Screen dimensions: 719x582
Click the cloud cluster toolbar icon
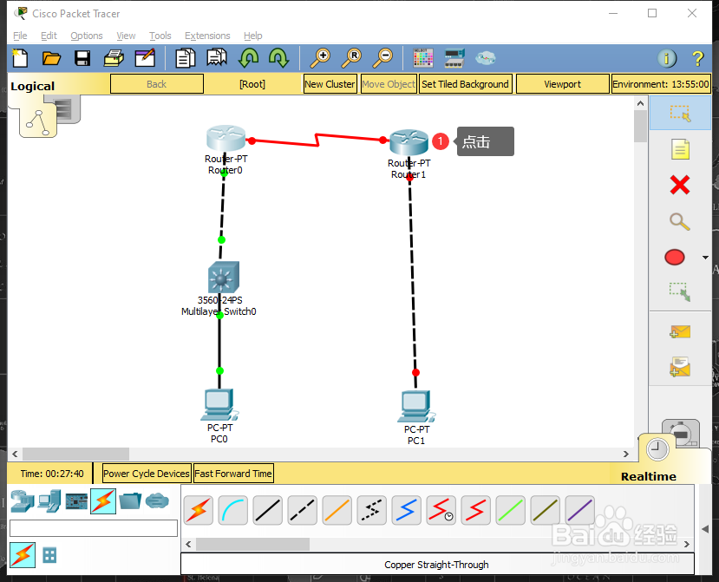[486, 58]
